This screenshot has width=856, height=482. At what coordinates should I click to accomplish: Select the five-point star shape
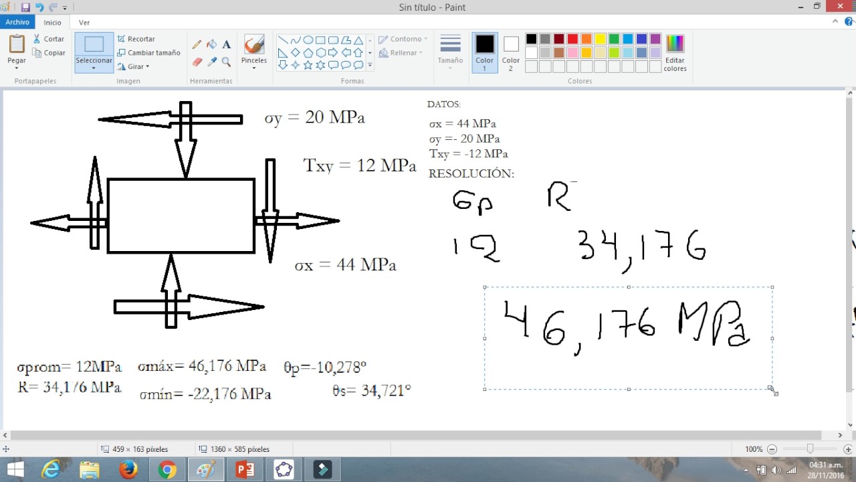coord(308,65)
